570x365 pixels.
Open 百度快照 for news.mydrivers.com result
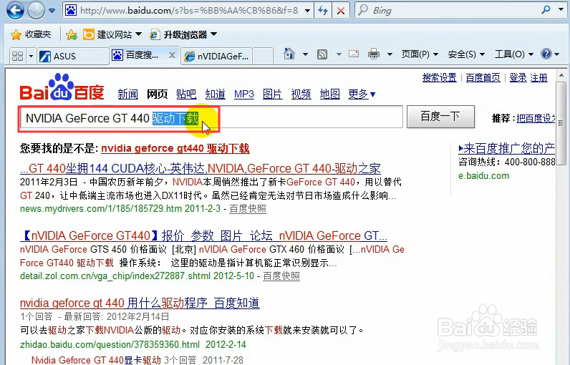coord(248,209)
